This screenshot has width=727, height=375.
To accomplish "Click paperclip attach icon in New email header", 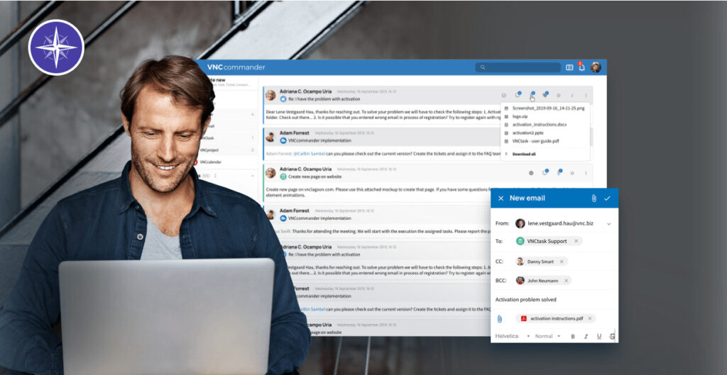I will coord(594,198).
